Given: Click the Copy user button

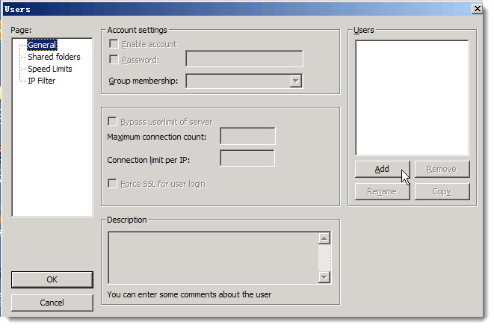Looking at the screenshot, I should pyautogui.click(x=442, y=191).
